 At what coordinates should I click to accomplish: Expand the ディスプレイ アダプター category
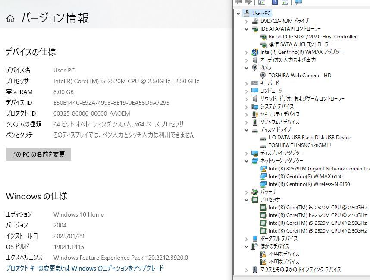pos(247,154)
